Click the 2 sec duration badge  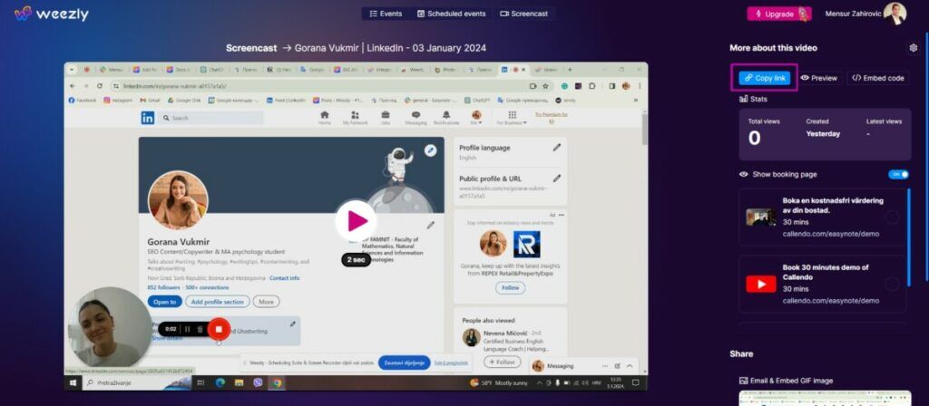coord(356,260)
